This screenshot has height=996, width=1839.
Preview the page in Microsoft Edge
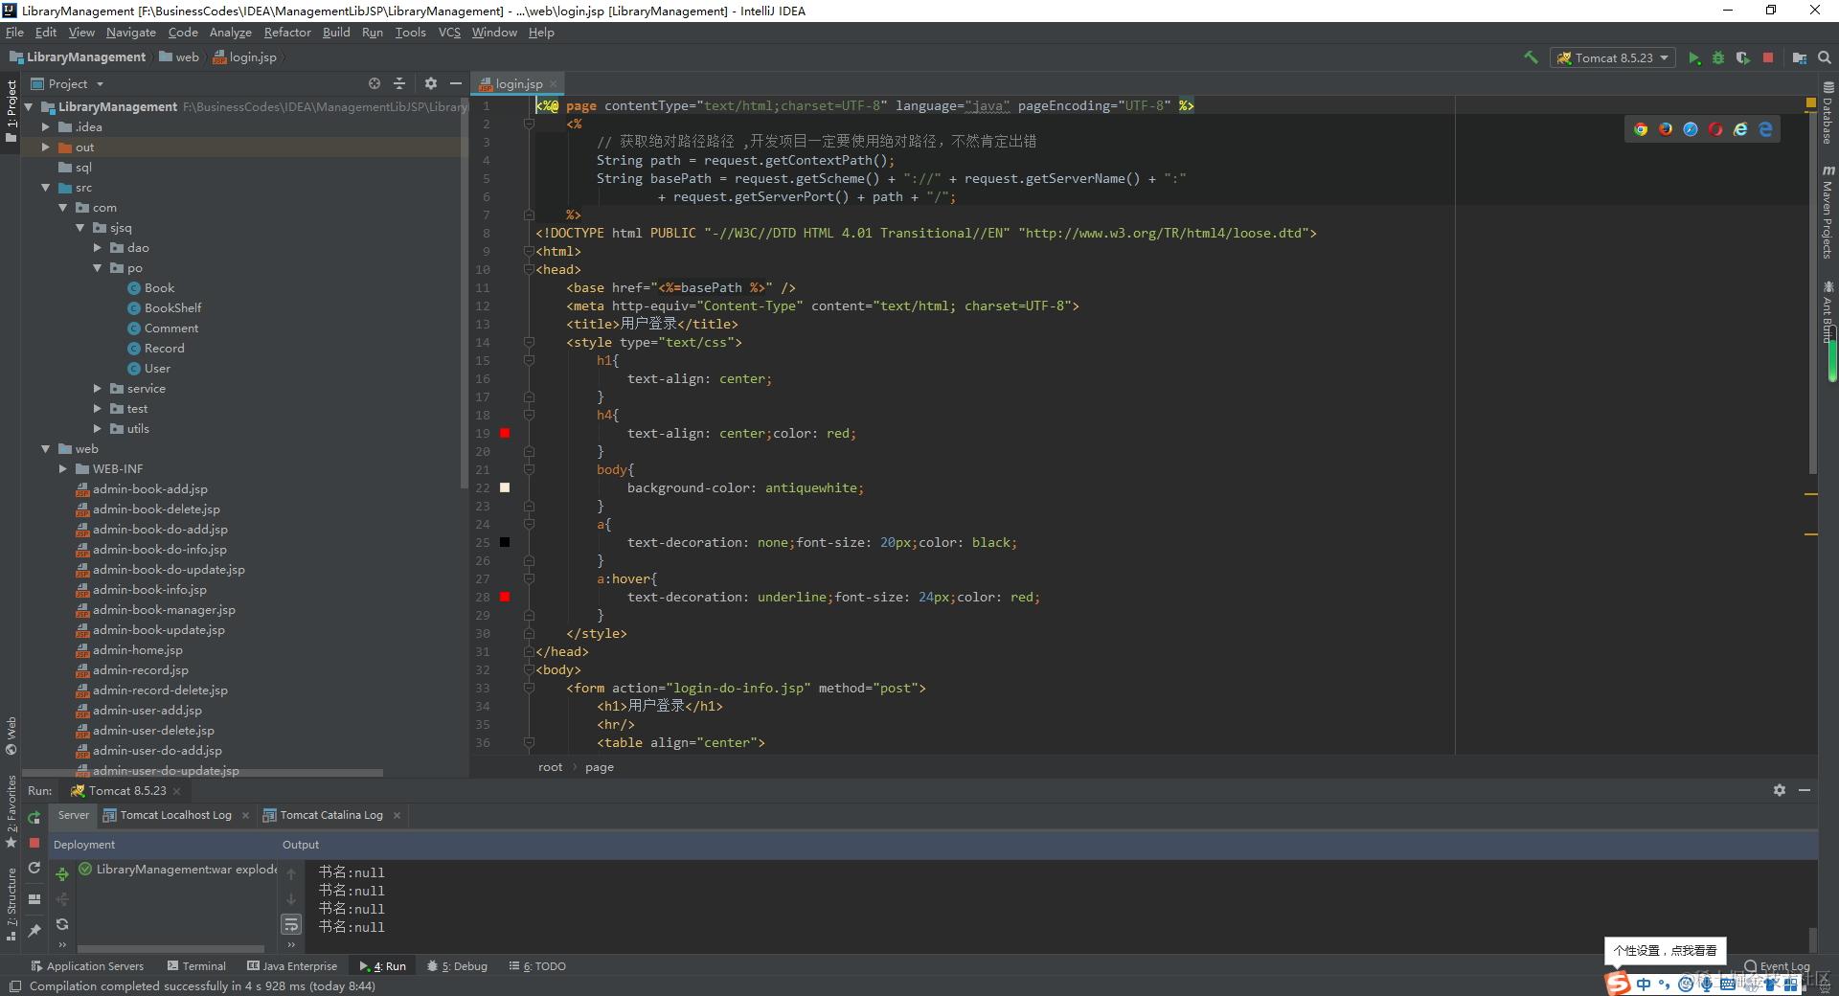1765,129
